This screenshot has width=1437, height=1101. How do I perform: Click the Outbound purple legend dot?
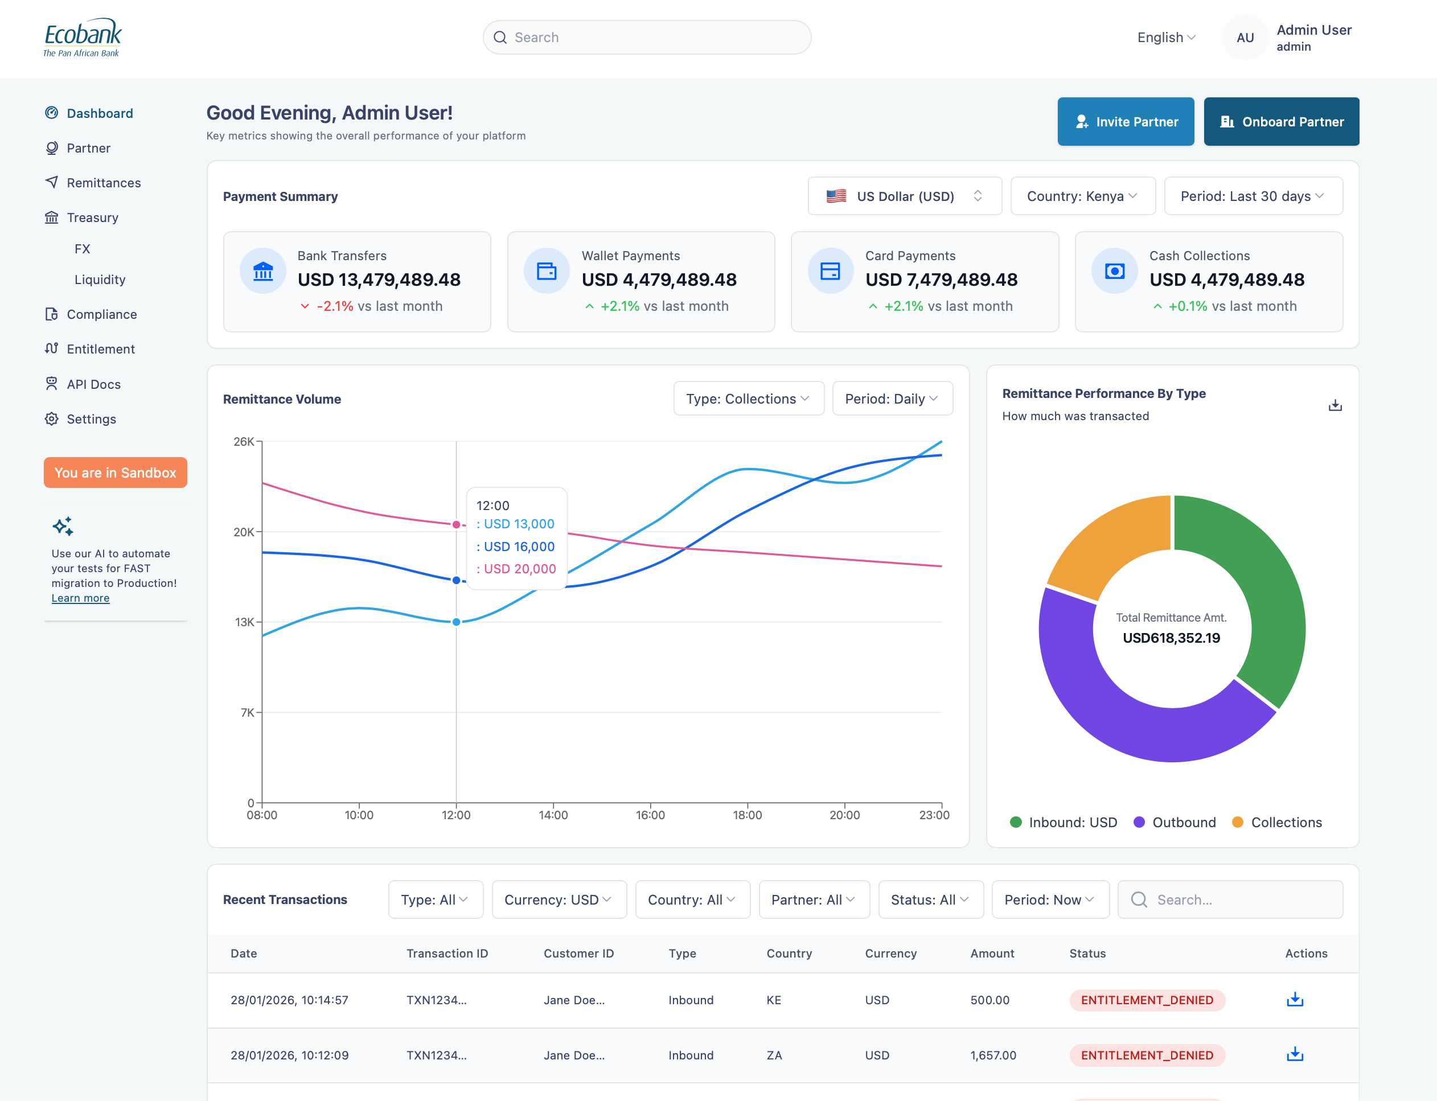(1139, 822)
